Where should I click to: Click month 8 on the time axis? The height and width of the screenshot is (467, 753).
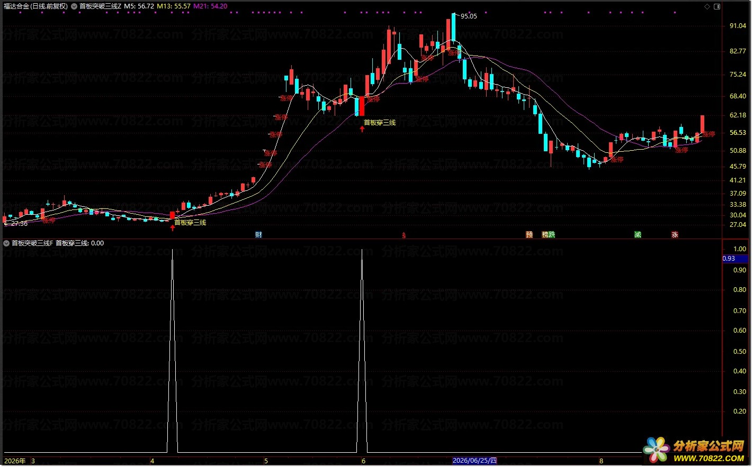pyautogui.click(x=601, y=461)
